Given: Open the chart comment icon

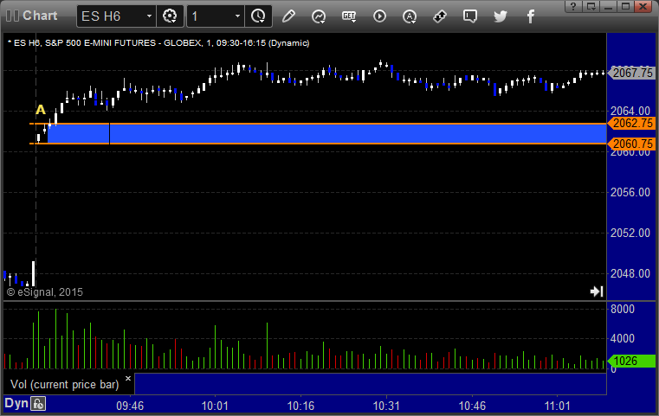Looking at the screenshot, I should [470, 16].
